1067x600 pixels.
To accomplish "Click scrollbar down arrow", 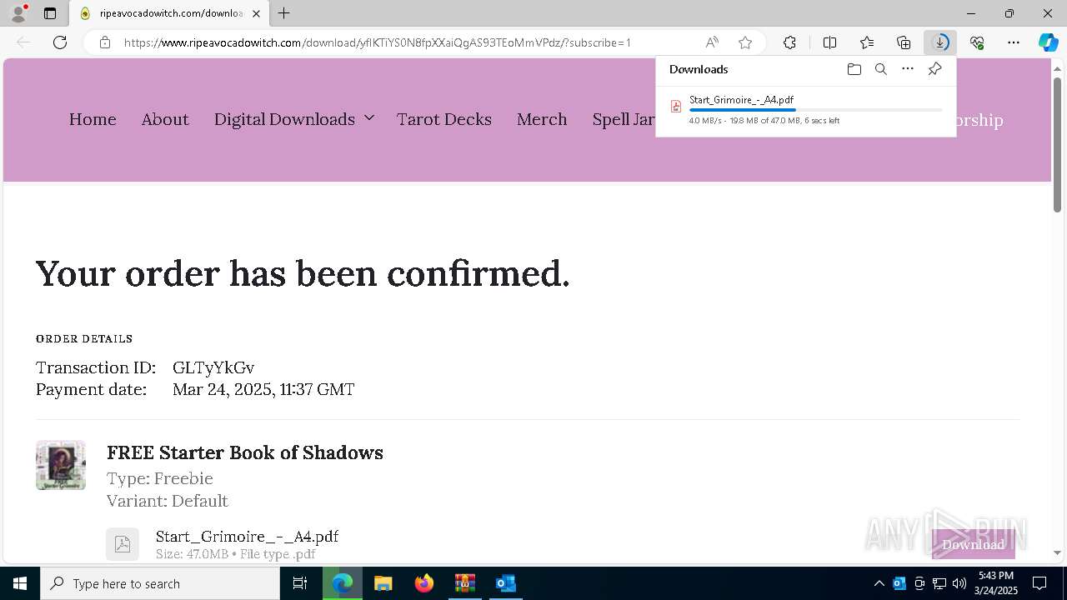I will [1057, 552].
